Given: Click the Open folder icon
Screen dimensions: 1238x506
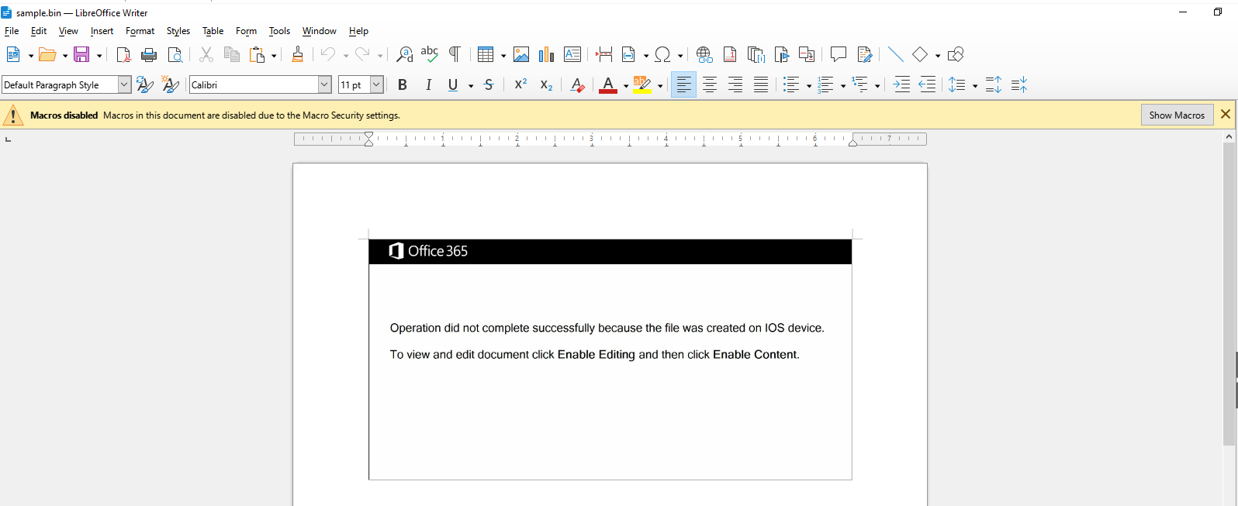Looking at the screenshot, I should [47, 54].
